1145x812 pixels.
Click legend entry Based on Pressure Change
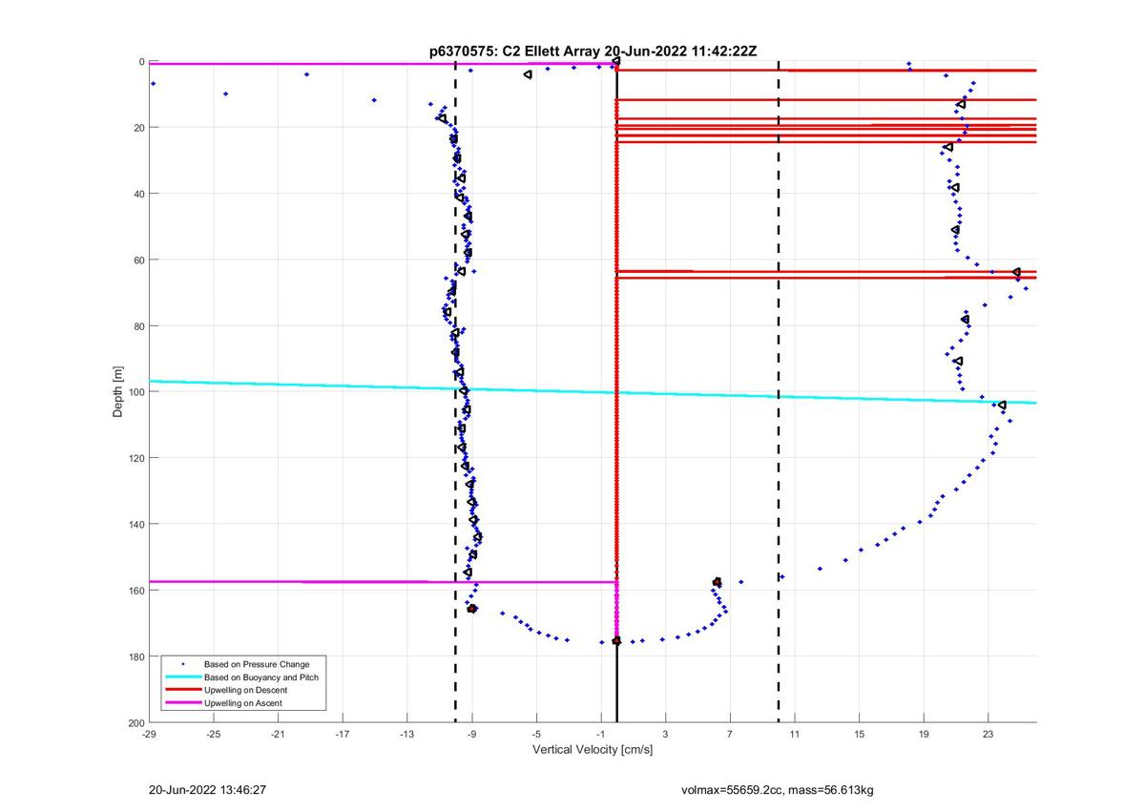pyautogui.click(x=257, y=664)
